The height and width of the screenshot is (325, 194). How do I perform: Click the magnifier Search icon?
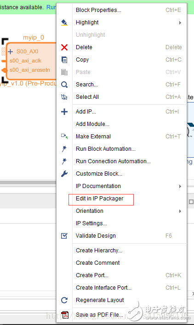[x=64, y=85]
